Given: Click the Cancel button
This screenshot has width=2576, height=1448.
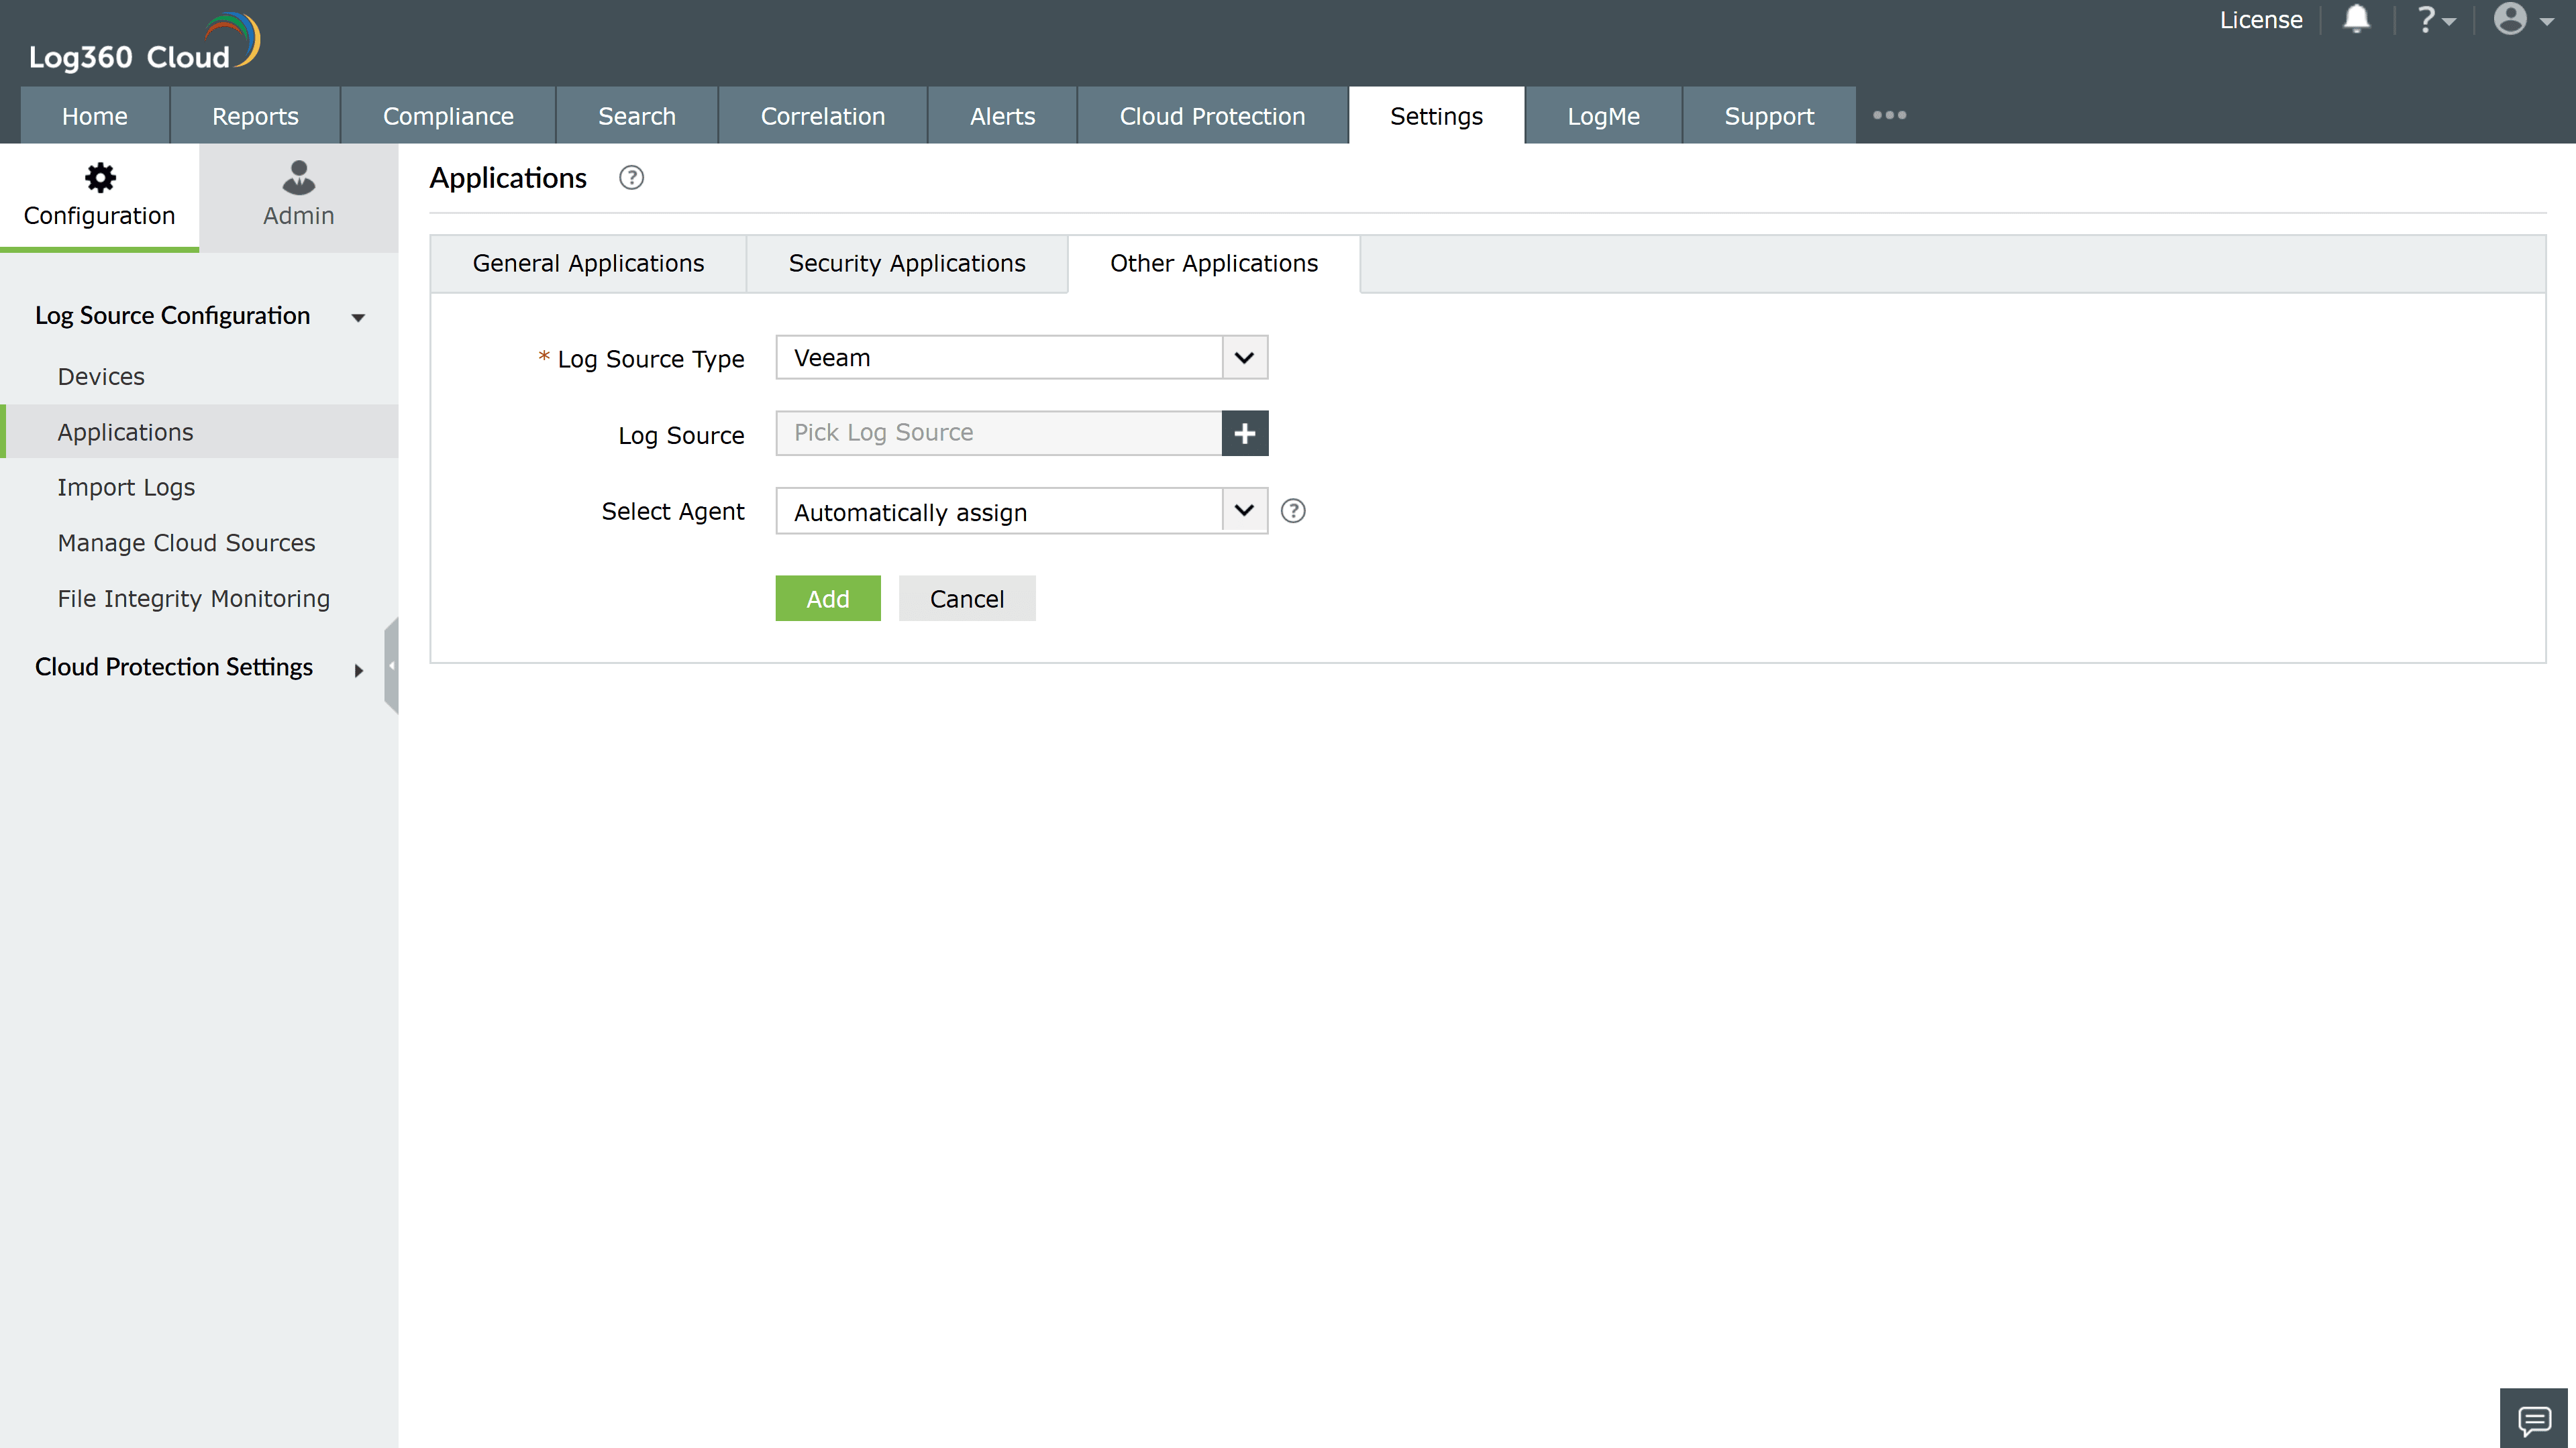Looking at the screenshot, I should [966, 599].
